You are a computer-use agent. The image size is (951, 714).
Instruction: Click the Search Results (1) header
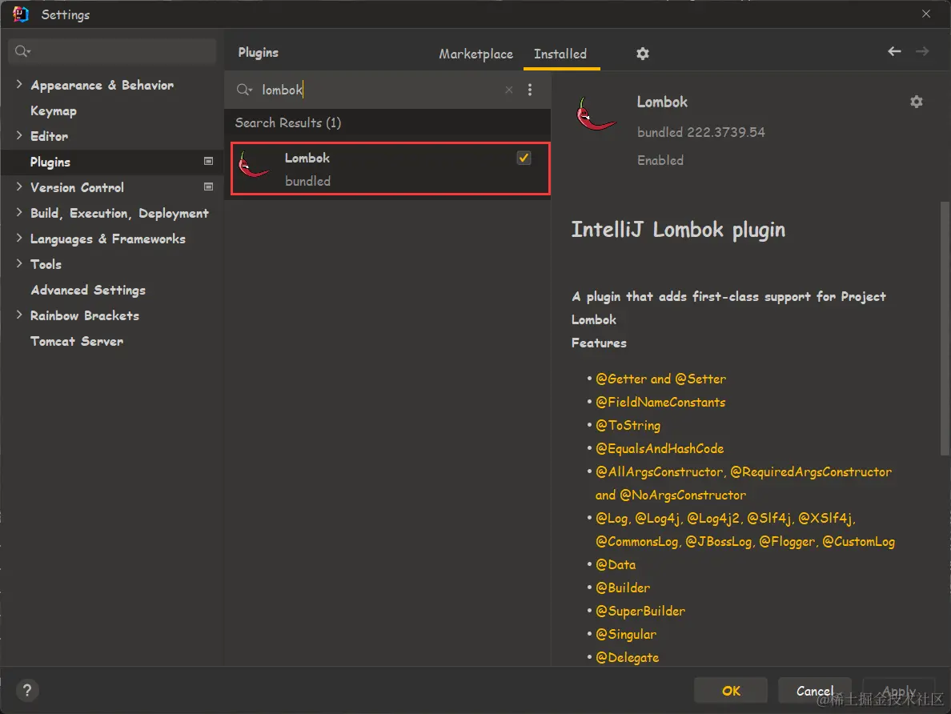pyautogui.click(x=287, y=122)
